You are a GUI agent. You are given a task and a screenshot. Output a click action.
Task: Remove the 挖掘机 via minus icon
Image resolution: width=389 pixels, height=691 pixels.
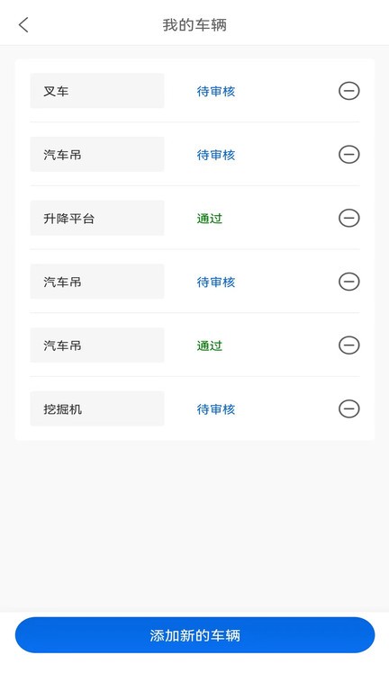point(348,409)
